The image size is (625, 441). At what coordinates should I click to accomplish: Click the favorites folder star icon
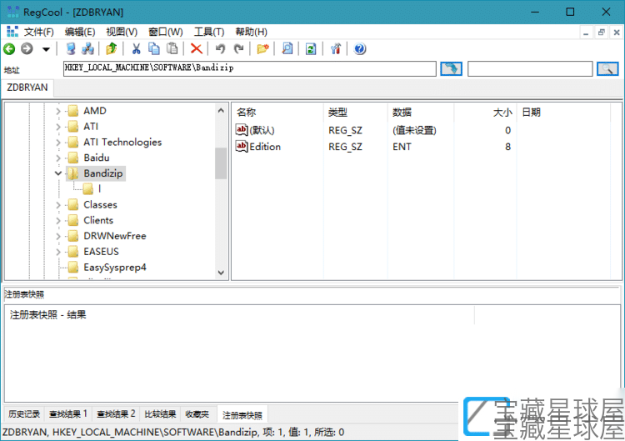pos(262,49)
